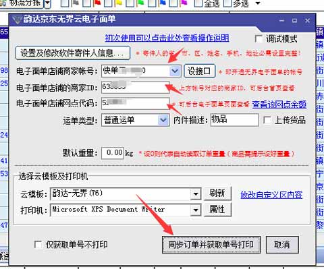The height and width of the screenshot is (269, 324).
Task: Open the 初次使用操作说明 help link
Action: tap(167, 38)
